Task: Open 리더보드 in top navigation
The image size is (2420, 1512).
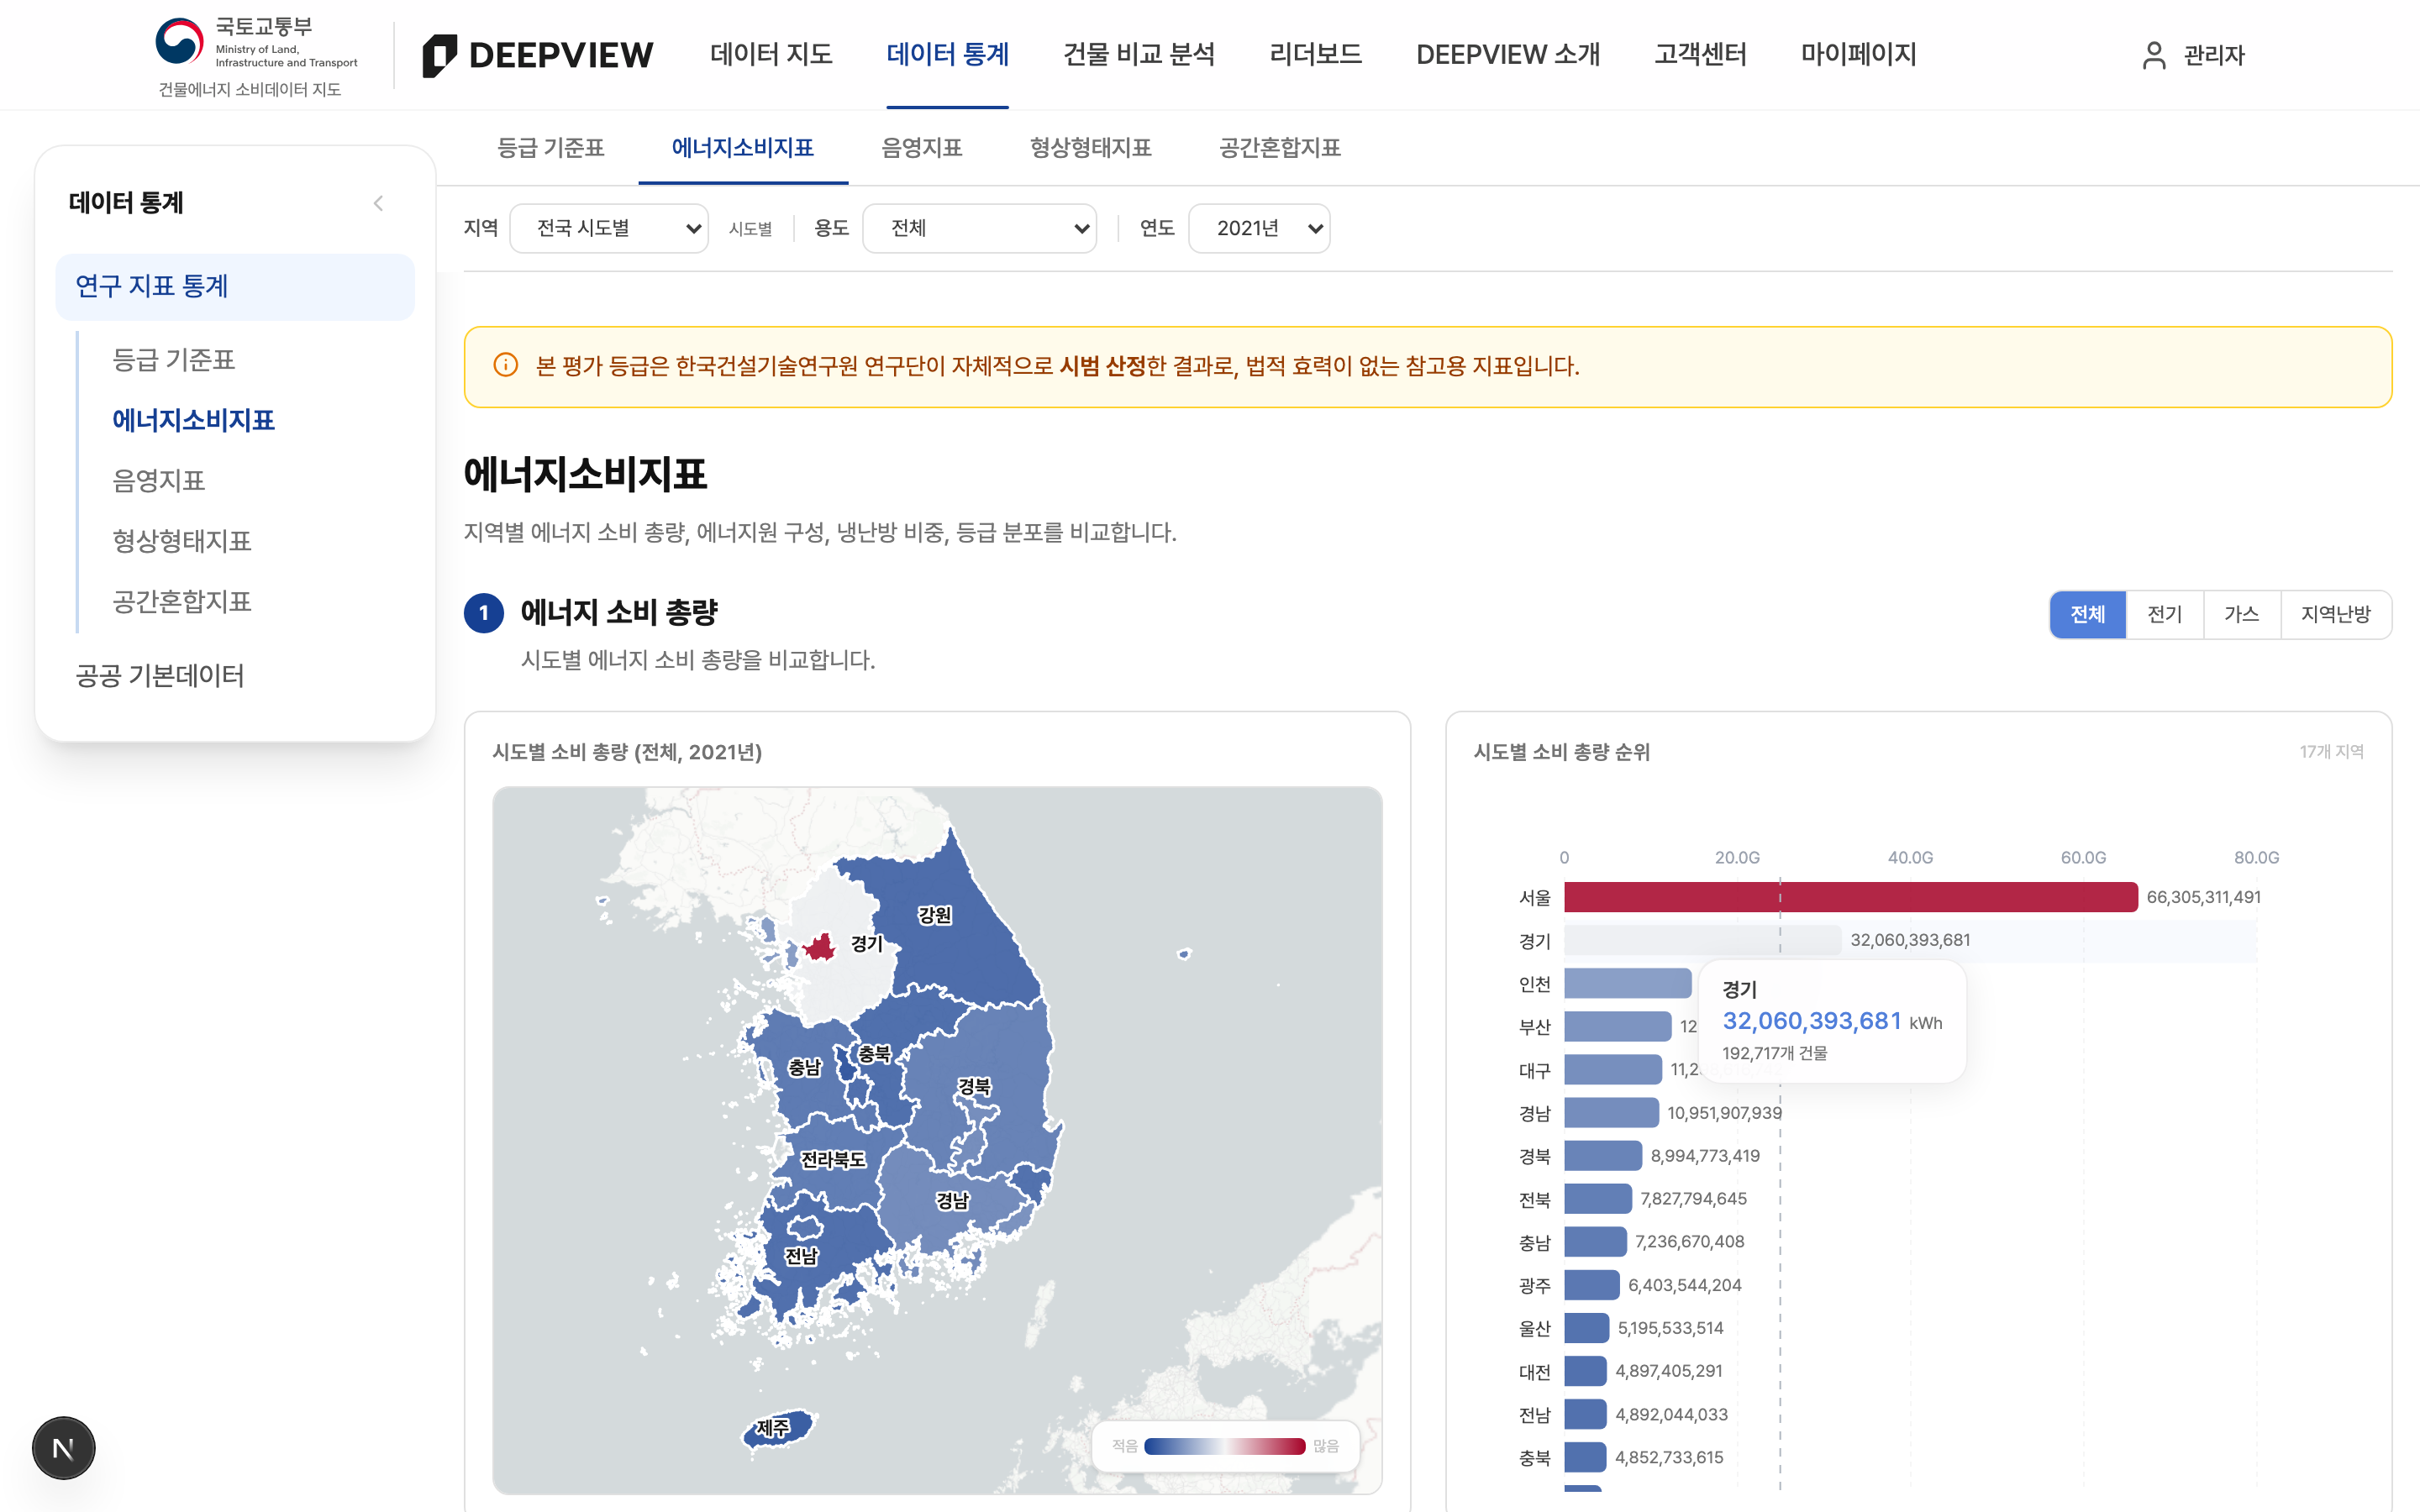Action: point(1315,54)
